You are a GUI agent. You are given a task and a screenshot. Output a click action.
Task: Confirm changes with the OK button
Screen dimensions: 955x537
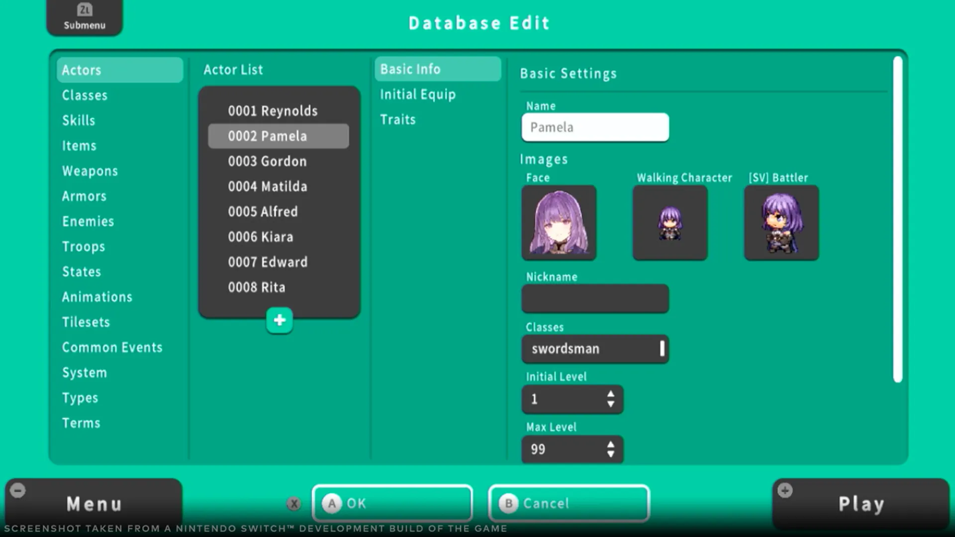(x=392, y=504)
